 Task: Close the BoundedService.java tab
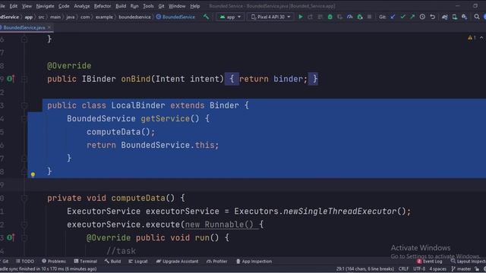(x=49, y=27)
